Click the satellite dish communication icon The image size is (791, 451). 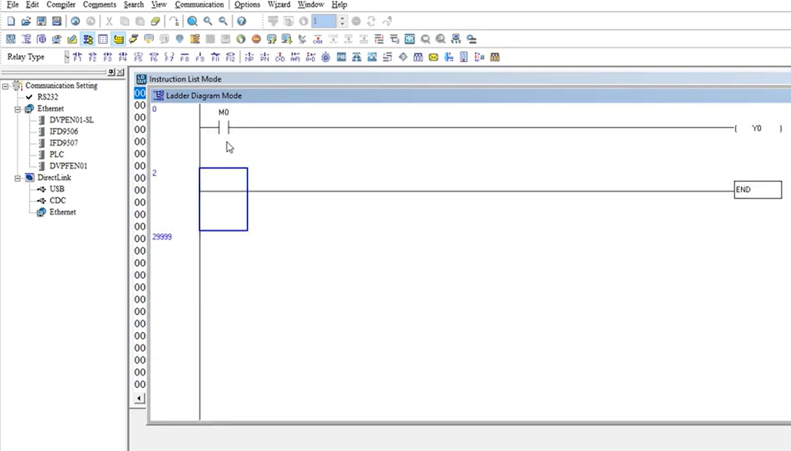pos(302,39)
